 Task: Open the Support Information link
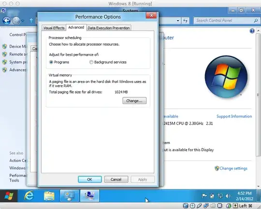coord(234,116)
